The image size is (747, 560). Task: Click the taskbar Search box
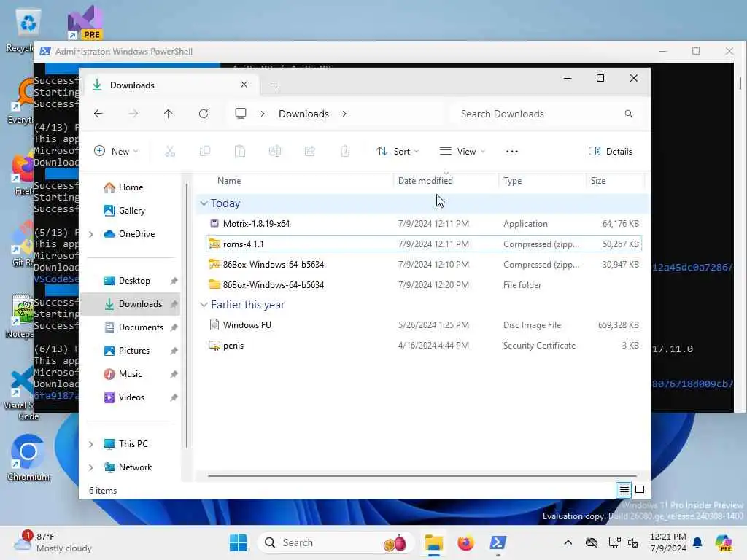336,542
